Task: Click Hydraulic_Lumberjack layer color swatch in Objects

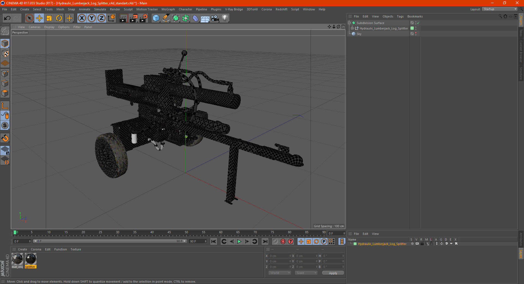Action: pos(412,28)
